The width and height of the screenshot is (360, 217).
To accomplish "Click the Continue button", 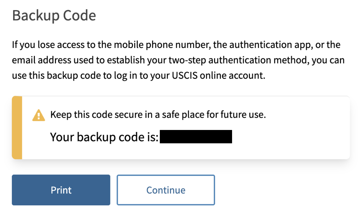I will (x=166, y=190).
